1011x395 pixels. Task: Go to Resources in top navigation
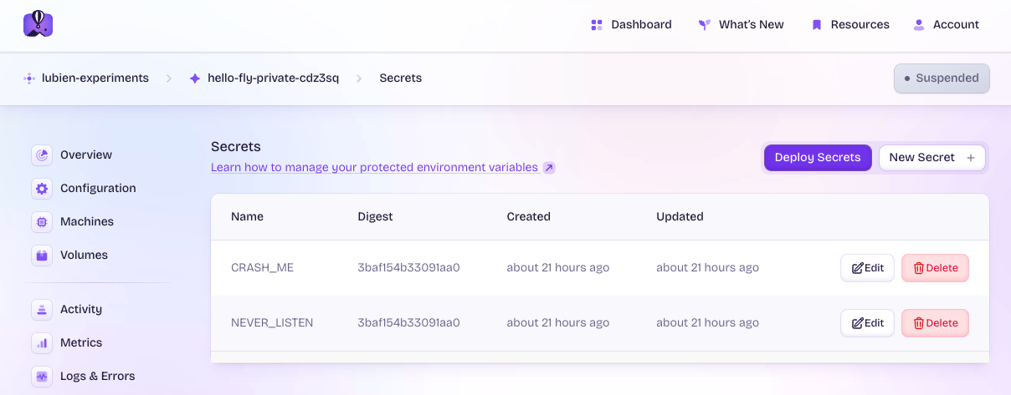(x=849, y=25)
